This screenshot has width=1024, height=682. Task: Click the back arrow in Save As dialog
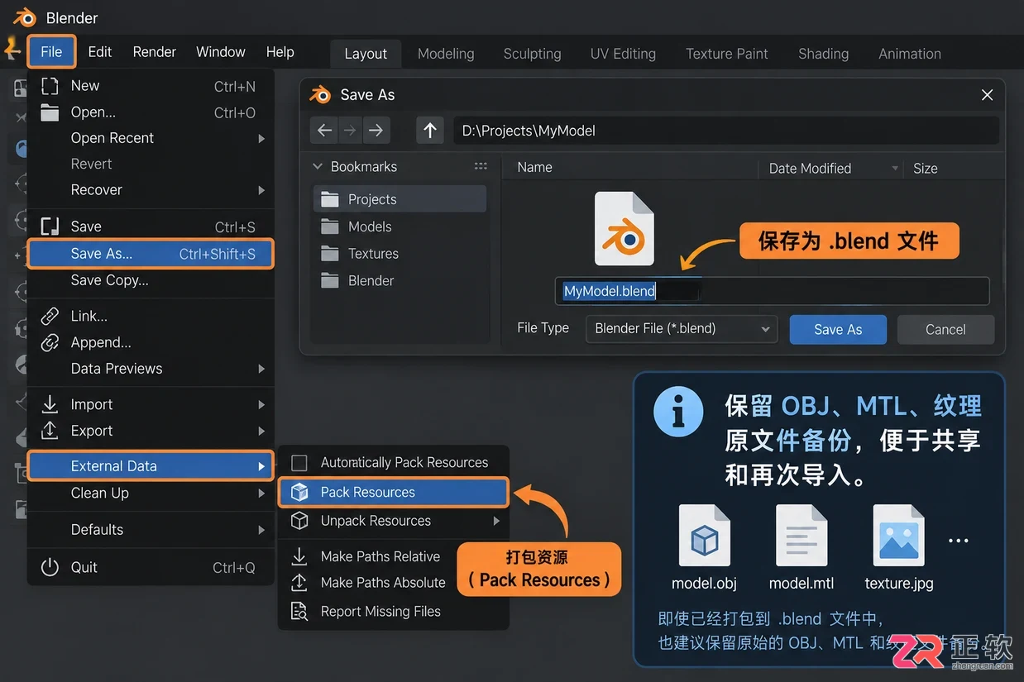(x=324, y=130)
